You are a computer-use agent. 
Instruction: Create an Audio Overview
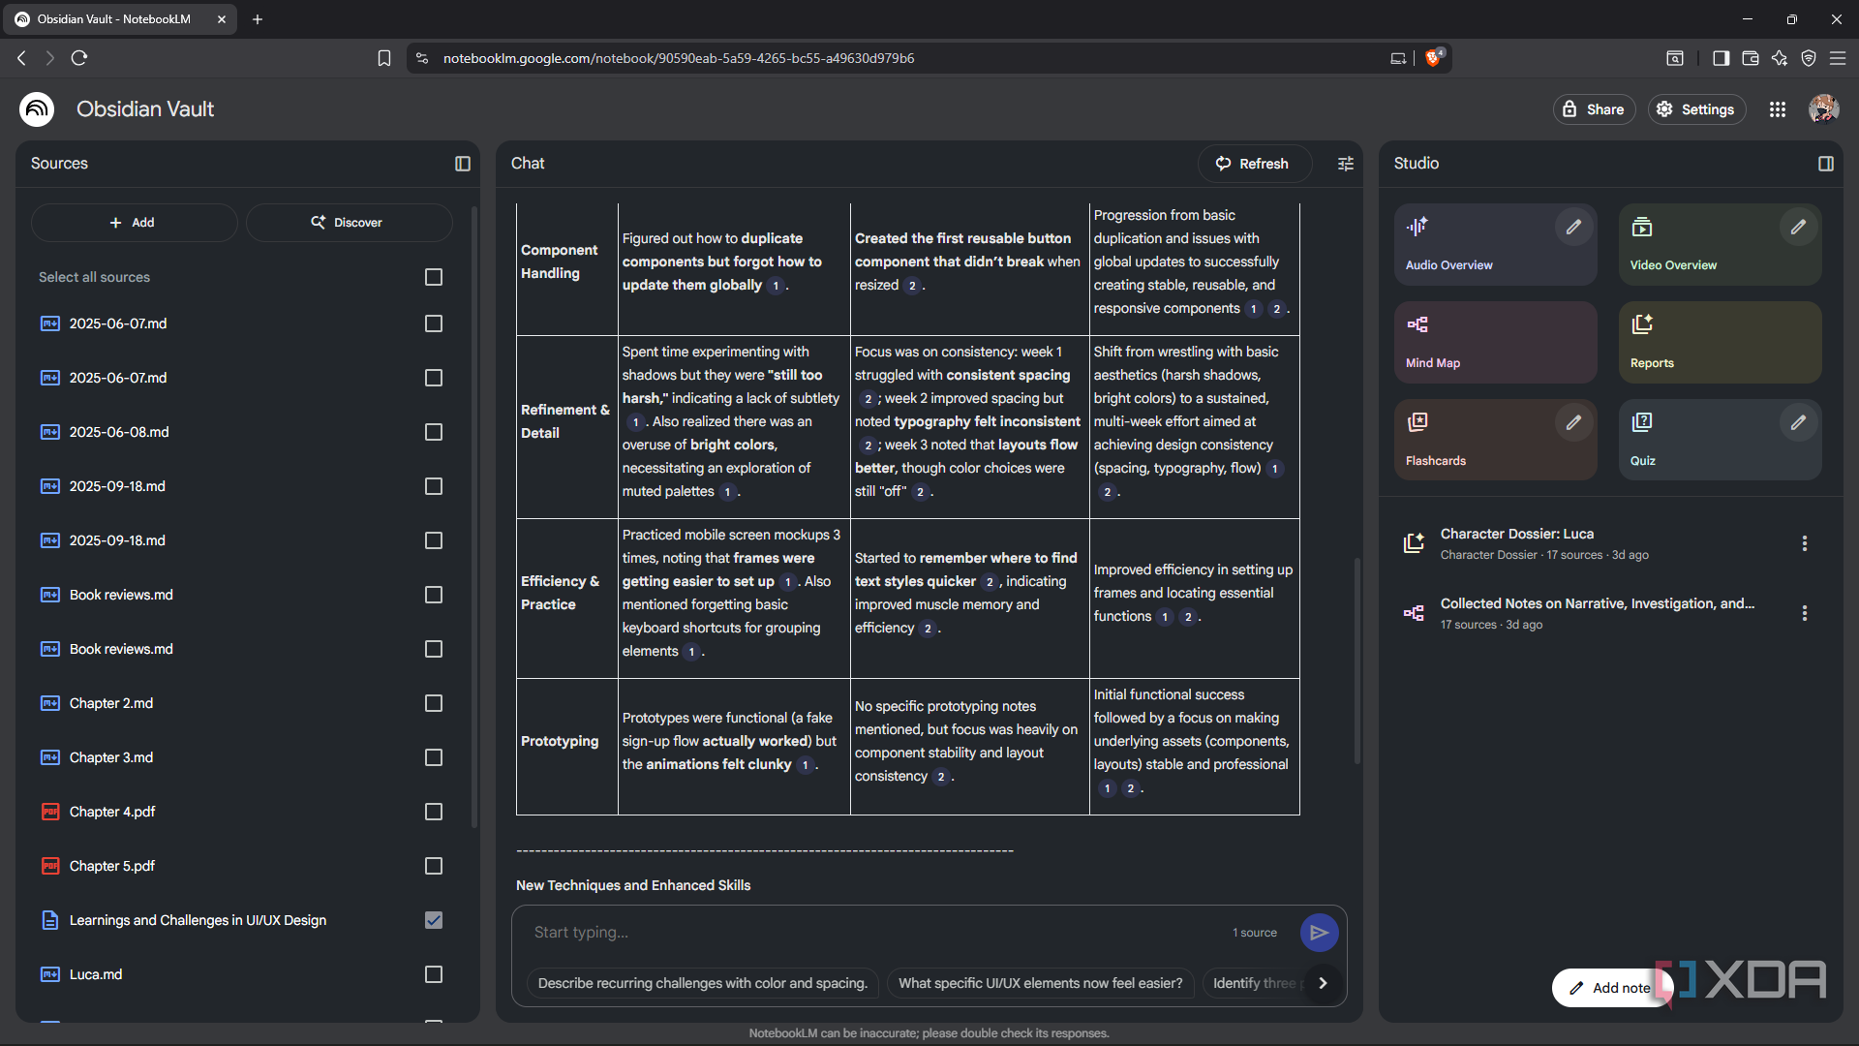1495,244
